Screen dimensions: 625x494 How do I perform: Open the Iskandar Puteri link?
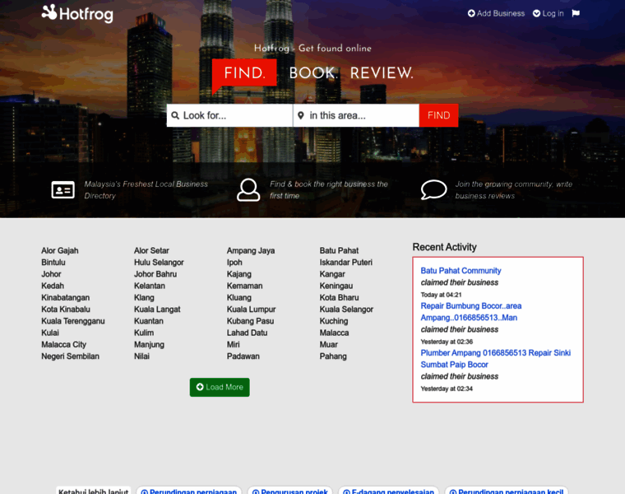pos(345,262)
